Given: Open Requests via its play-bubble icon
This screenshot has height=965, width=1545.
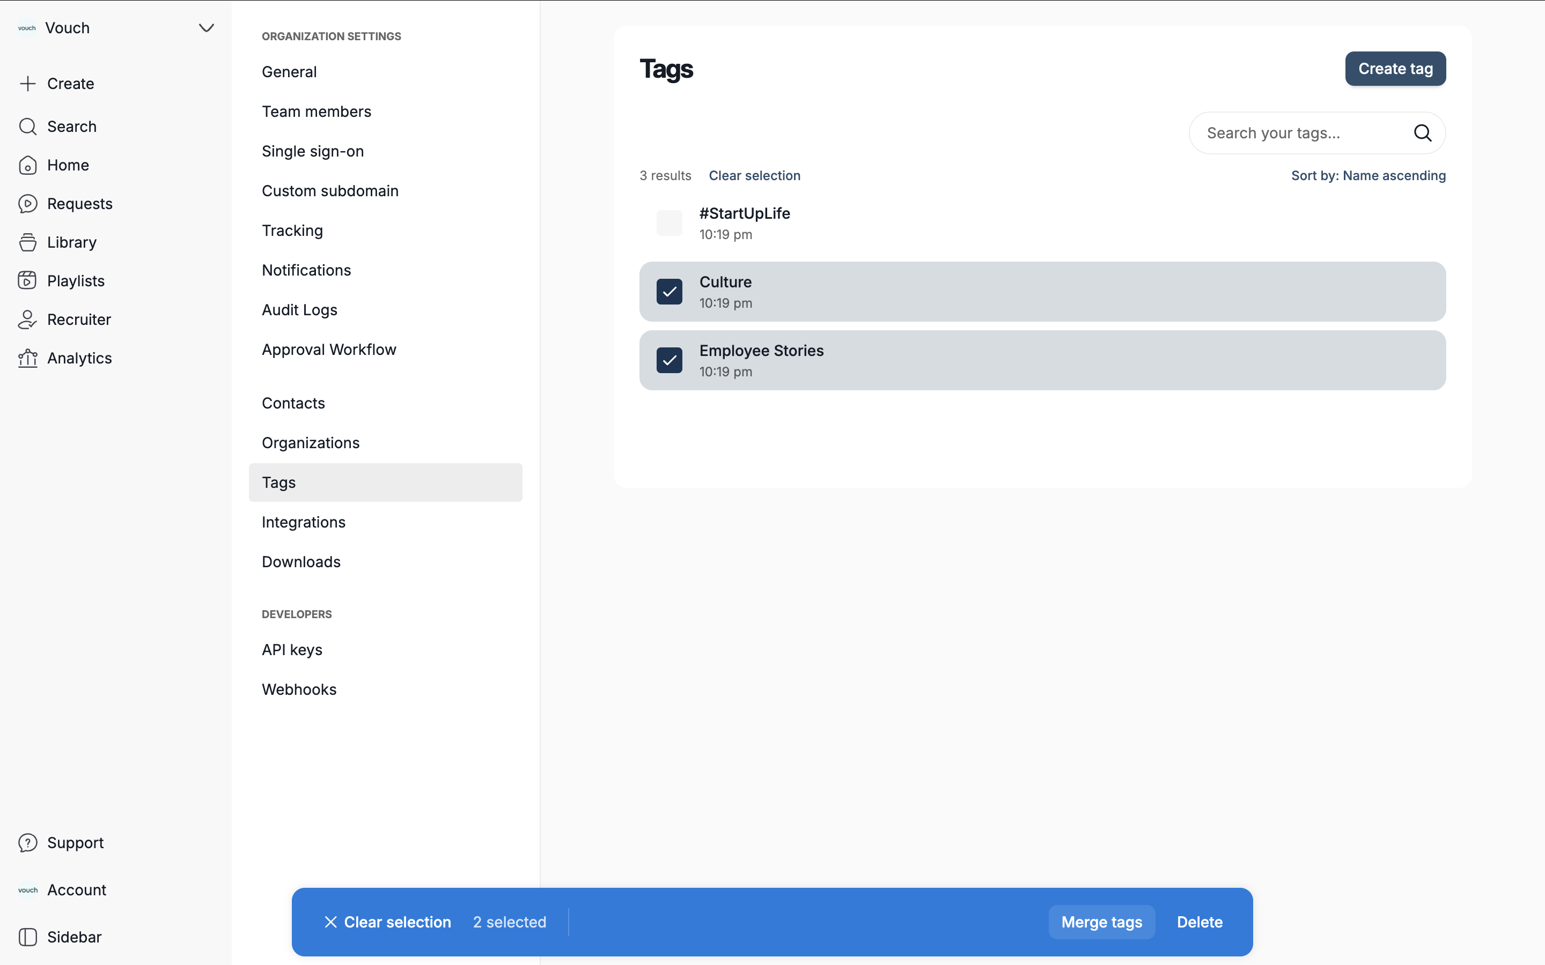Looking at the screenshot, I should coord(27,204).
